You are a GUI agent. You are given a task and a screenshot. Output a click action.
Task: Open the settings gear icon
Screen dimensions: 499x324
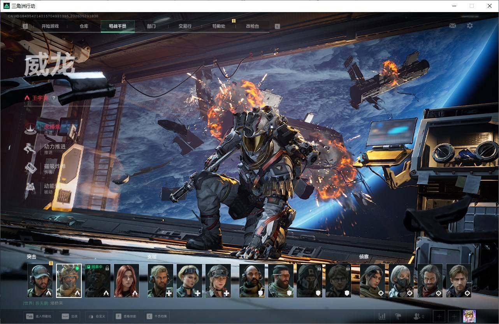point(470,26)
